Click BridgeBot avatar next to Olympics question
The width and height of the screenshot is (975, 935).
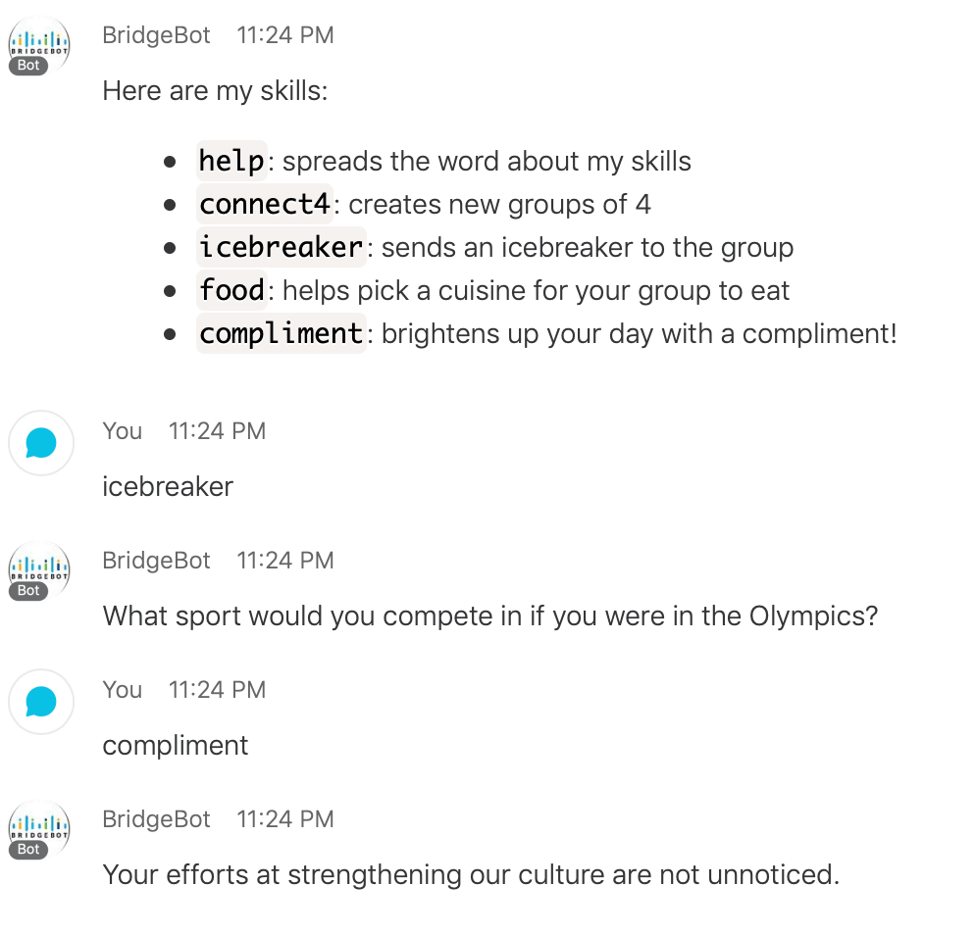(x=39, y=570)
